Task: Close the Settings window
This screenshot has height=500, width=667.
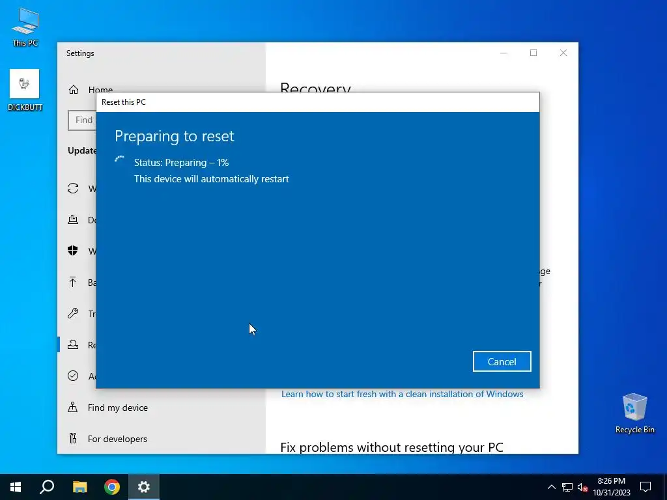Action: click(563, 53)
